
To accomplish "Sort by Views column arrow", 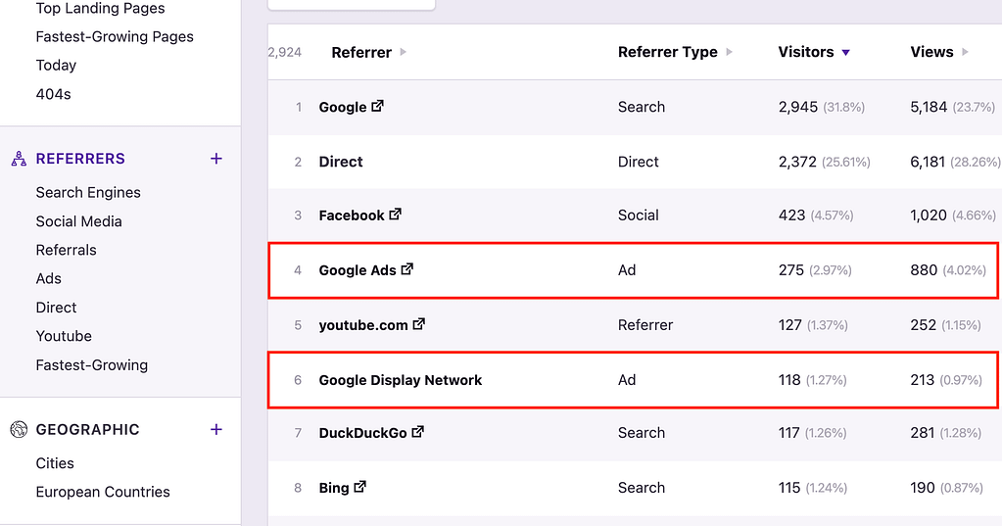I will tap(966, 53).
